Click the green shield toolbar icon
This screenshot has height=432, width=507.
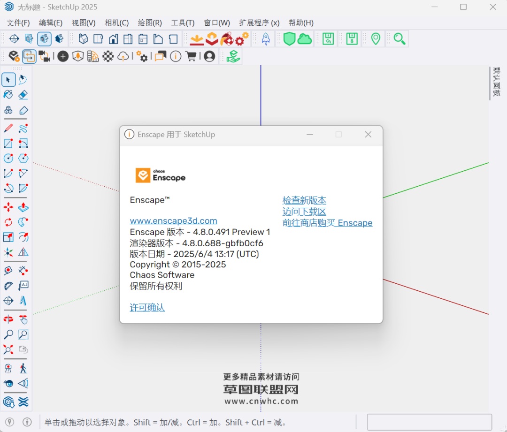click(289, 39)
